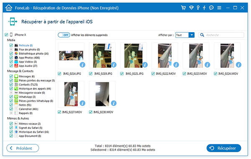
Task: Show info for IMG_0214.JPG
Action: 82,65
